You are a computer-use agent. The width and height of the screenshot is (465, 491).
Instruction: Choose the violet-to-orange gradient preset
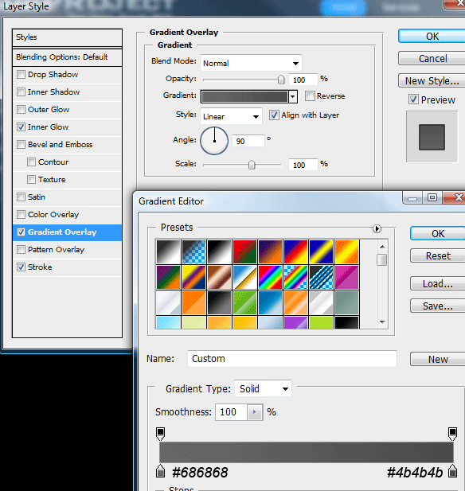tap(271, 251)
